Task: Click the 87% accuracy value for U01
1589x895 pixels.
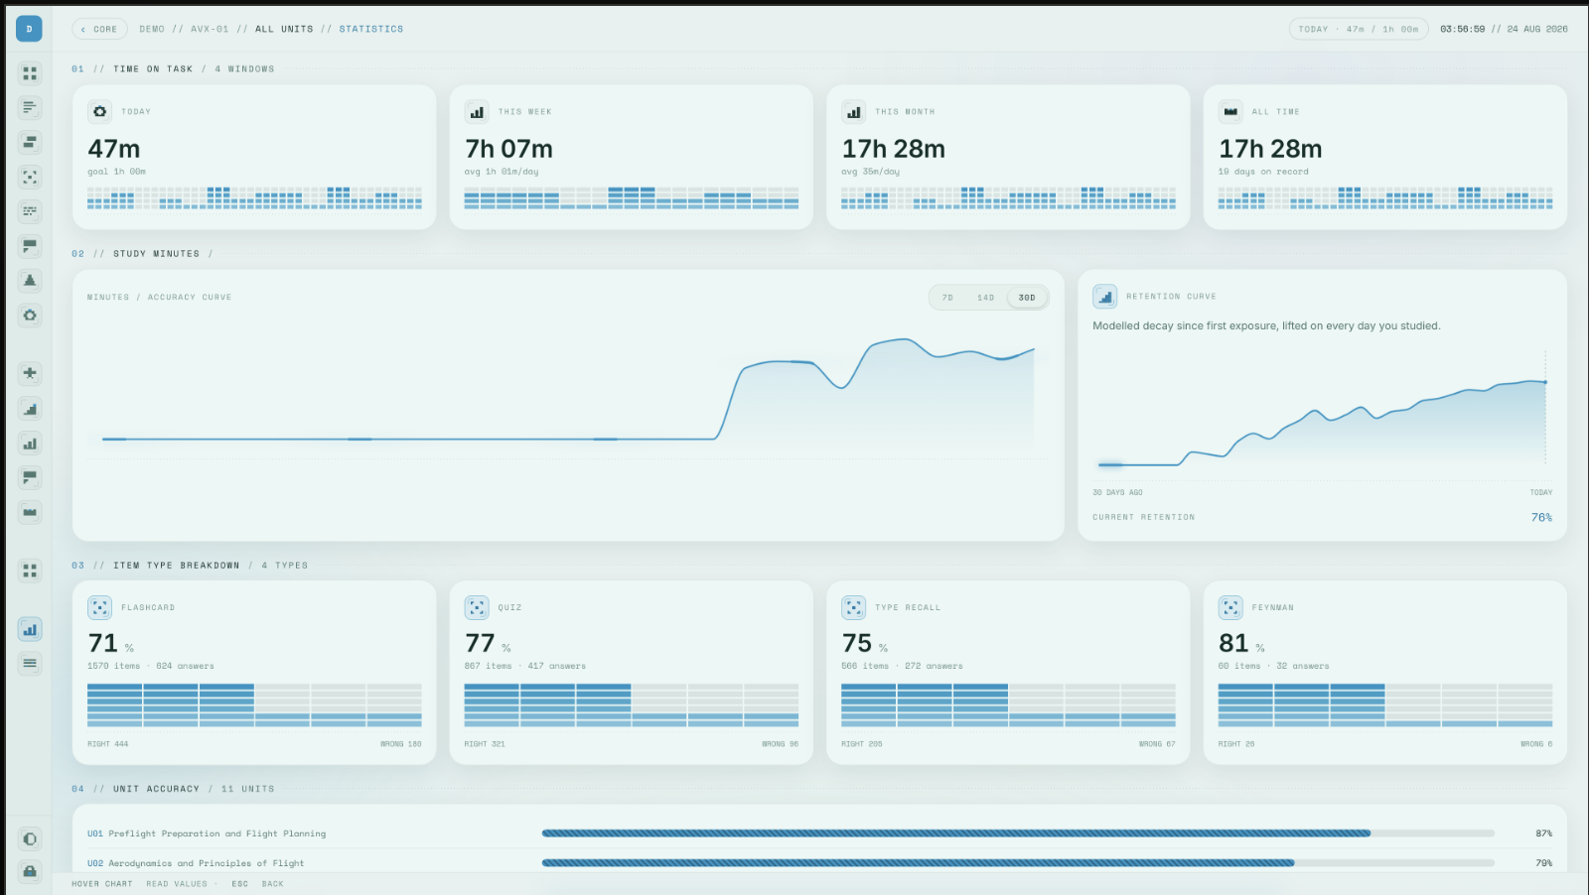Action: click(x=1543, y=833)
